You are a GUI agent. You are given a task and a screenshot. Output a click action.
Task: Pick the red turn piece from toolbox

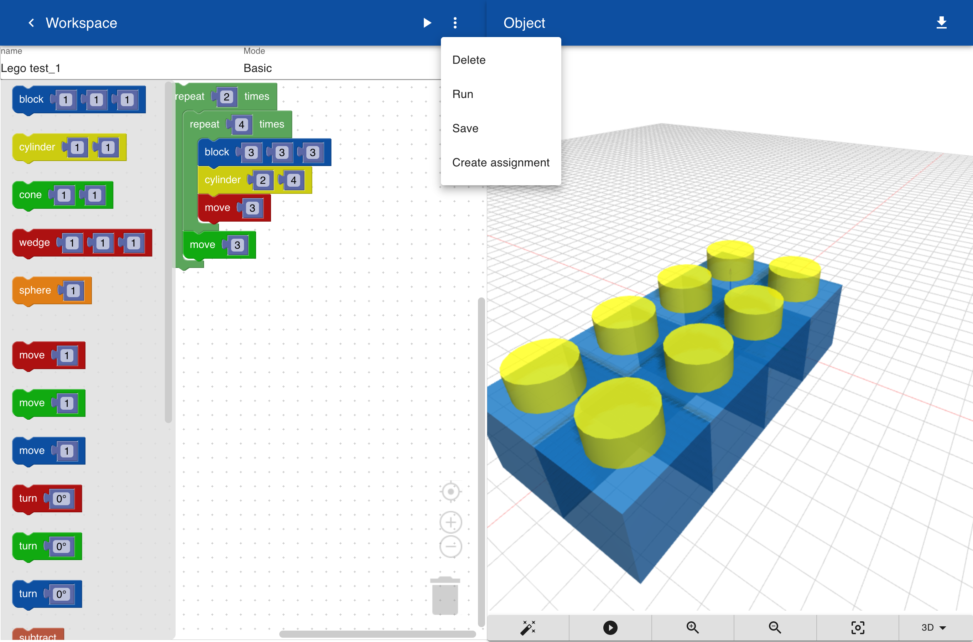[x=28, y=499]
